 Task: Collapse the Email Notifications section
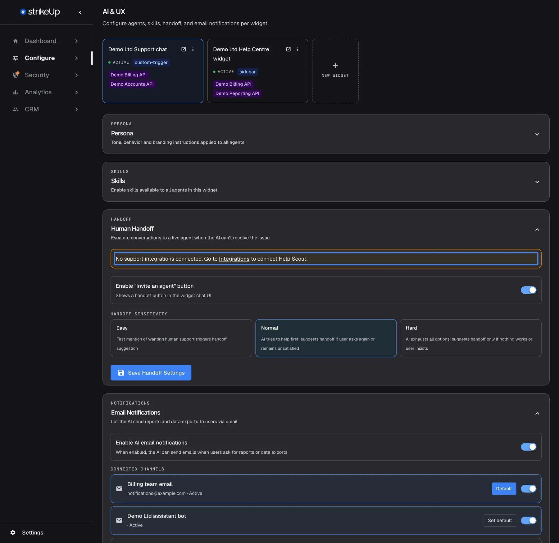point(537,413)
